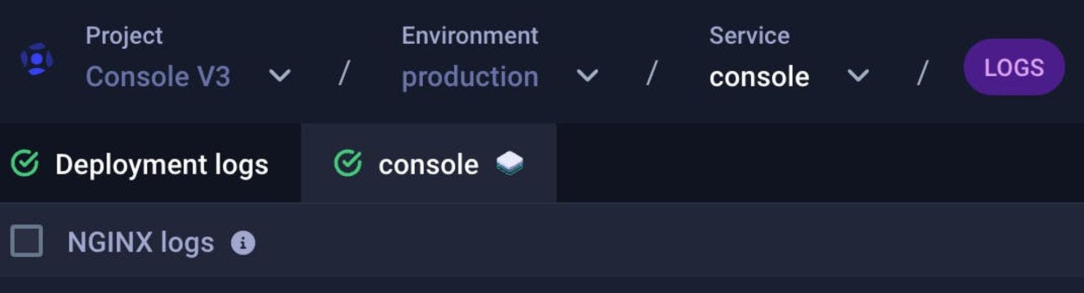Click the white stack icon on console tab
Viewport: 1084px width, 293px height.
pyautogui.click(x=509, y=163)
